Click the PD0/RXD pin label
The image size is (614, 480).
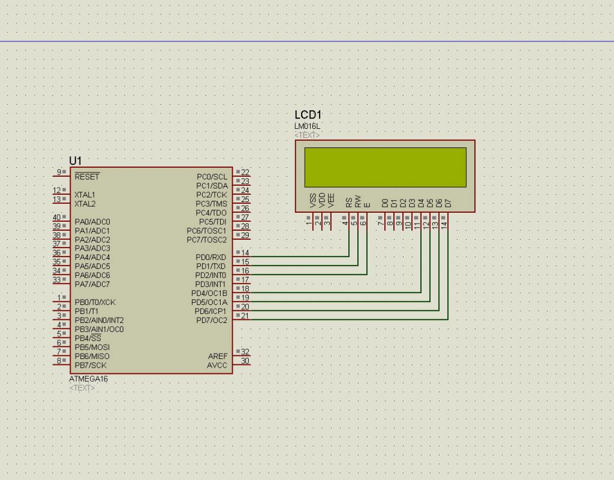pos(210,257)
